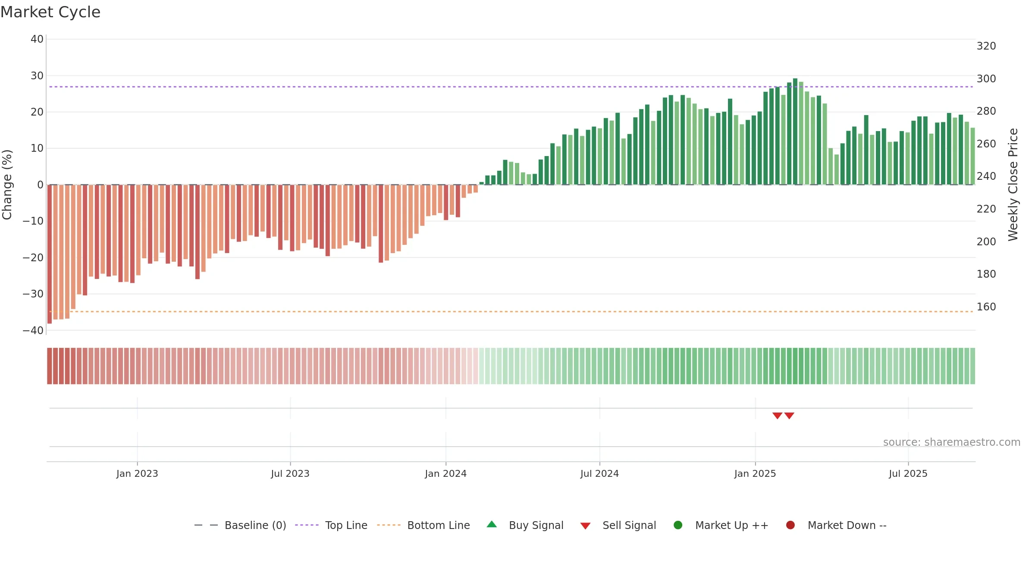Click the 40 tick on the left axis
Screen dimensions: 1035x582
point(37,39)
